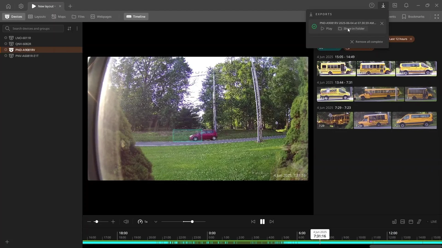Image resolution: width=442 pixels, height=248 pixels.
Task: Go to the Home screen icon
Action: [x=8, y=6]
